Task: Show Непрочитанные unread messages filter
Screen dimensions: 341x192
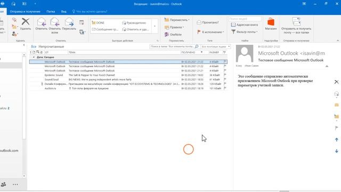Action: click(x=51, y=46)
